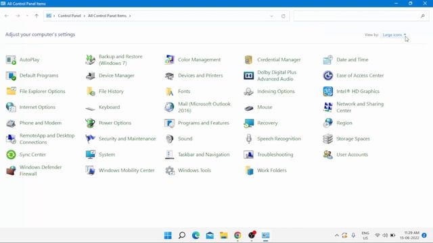
Task: Click the Back navigation arrow
Action: pyautogui.click(x=7, y=16)
